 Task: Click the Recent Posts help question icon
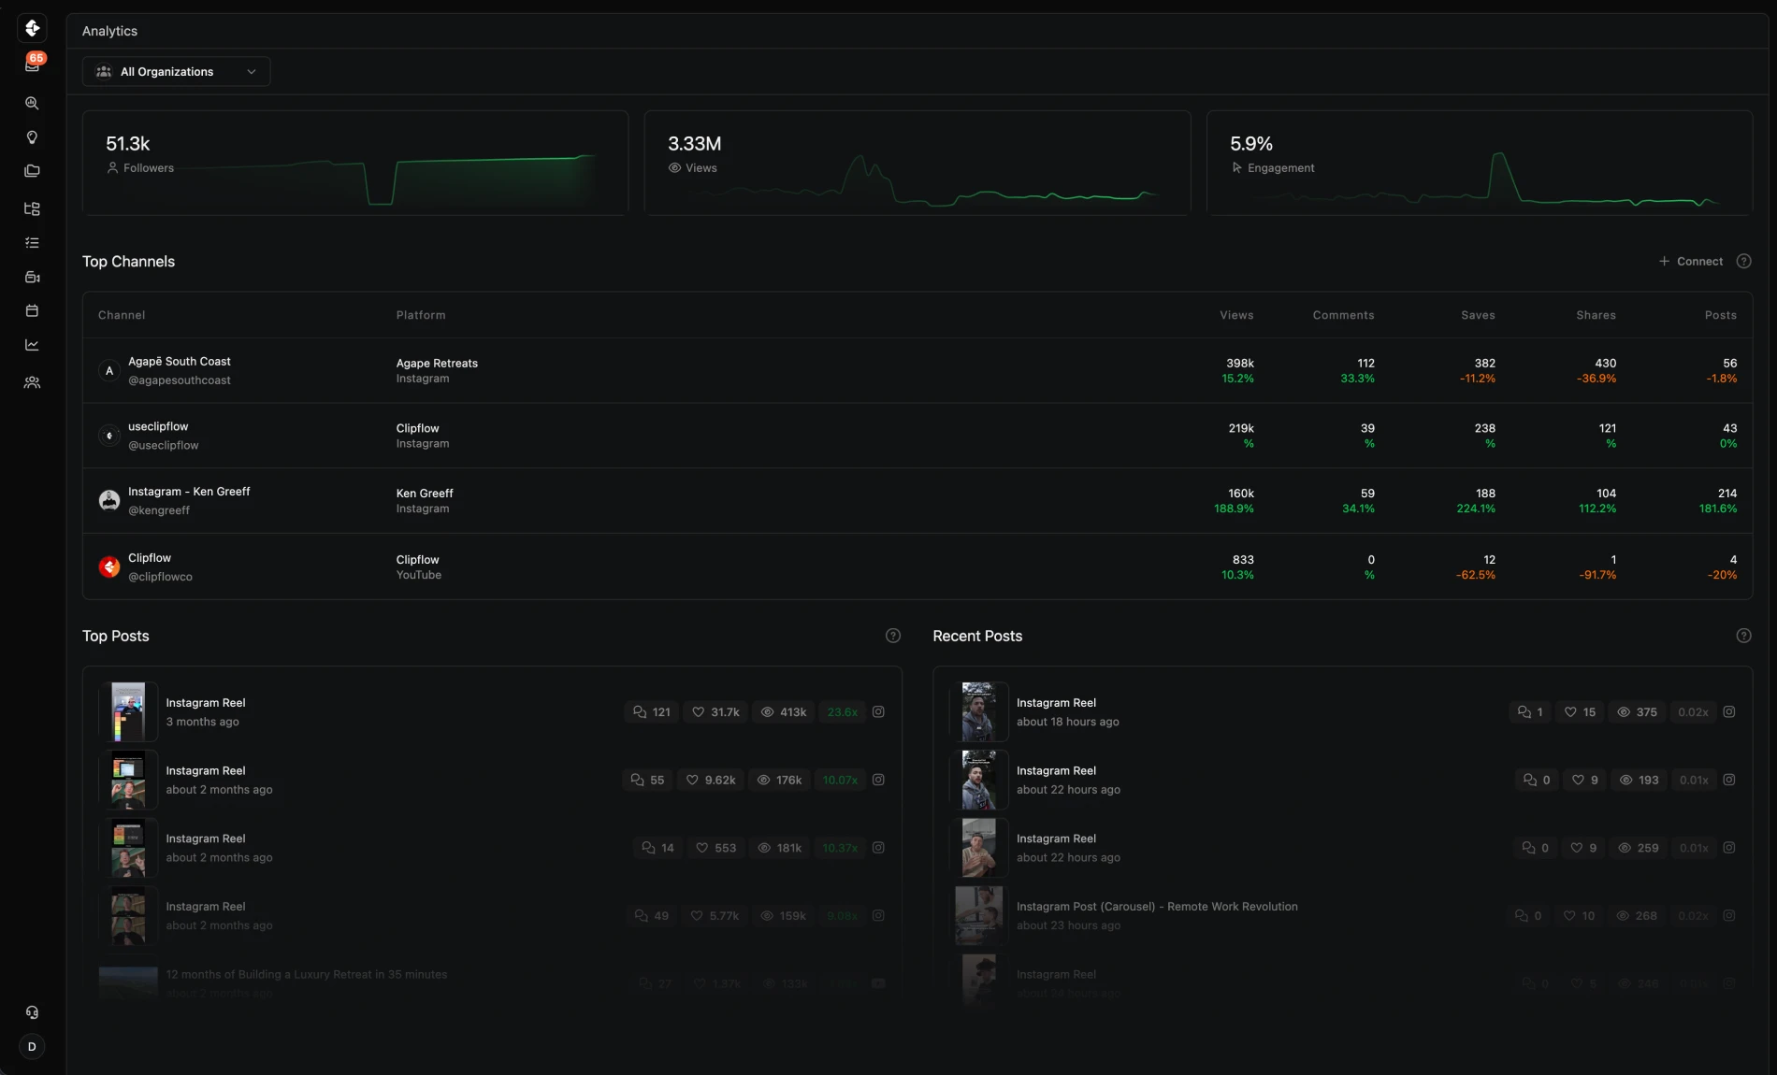1743,636
